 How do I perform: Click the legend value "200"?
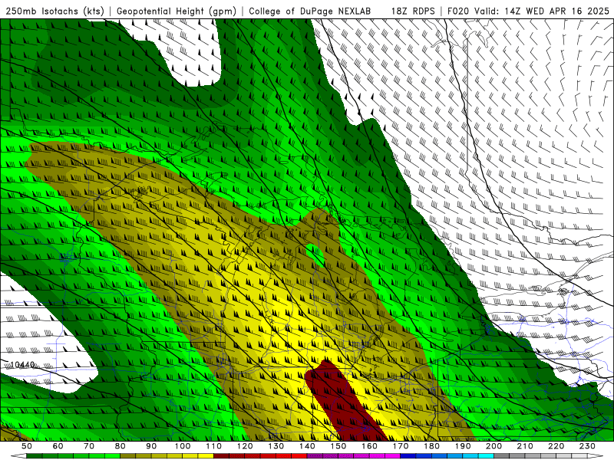pos(494,446)
